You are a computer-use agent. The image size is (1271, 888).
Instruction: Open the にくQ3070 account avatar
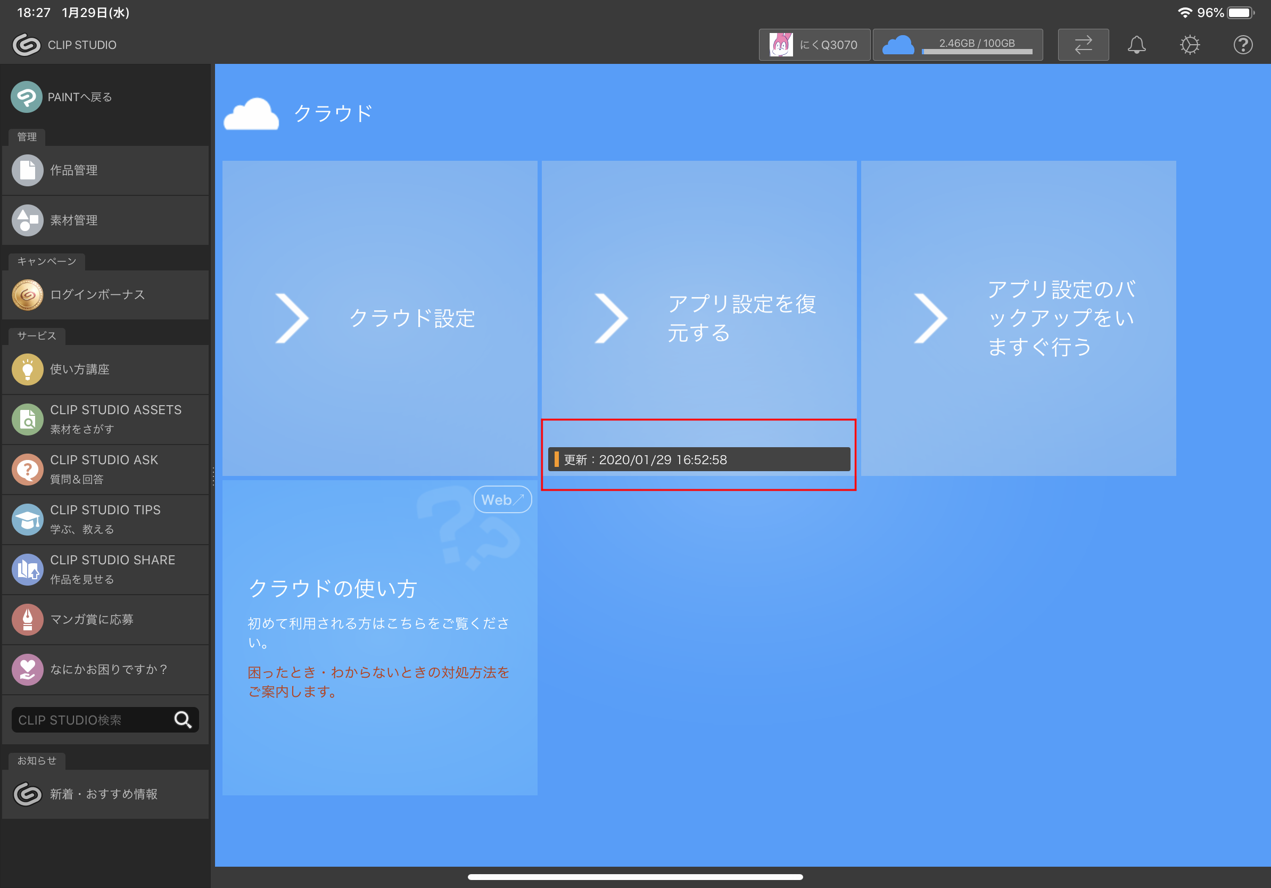click(x=780, y=45)
